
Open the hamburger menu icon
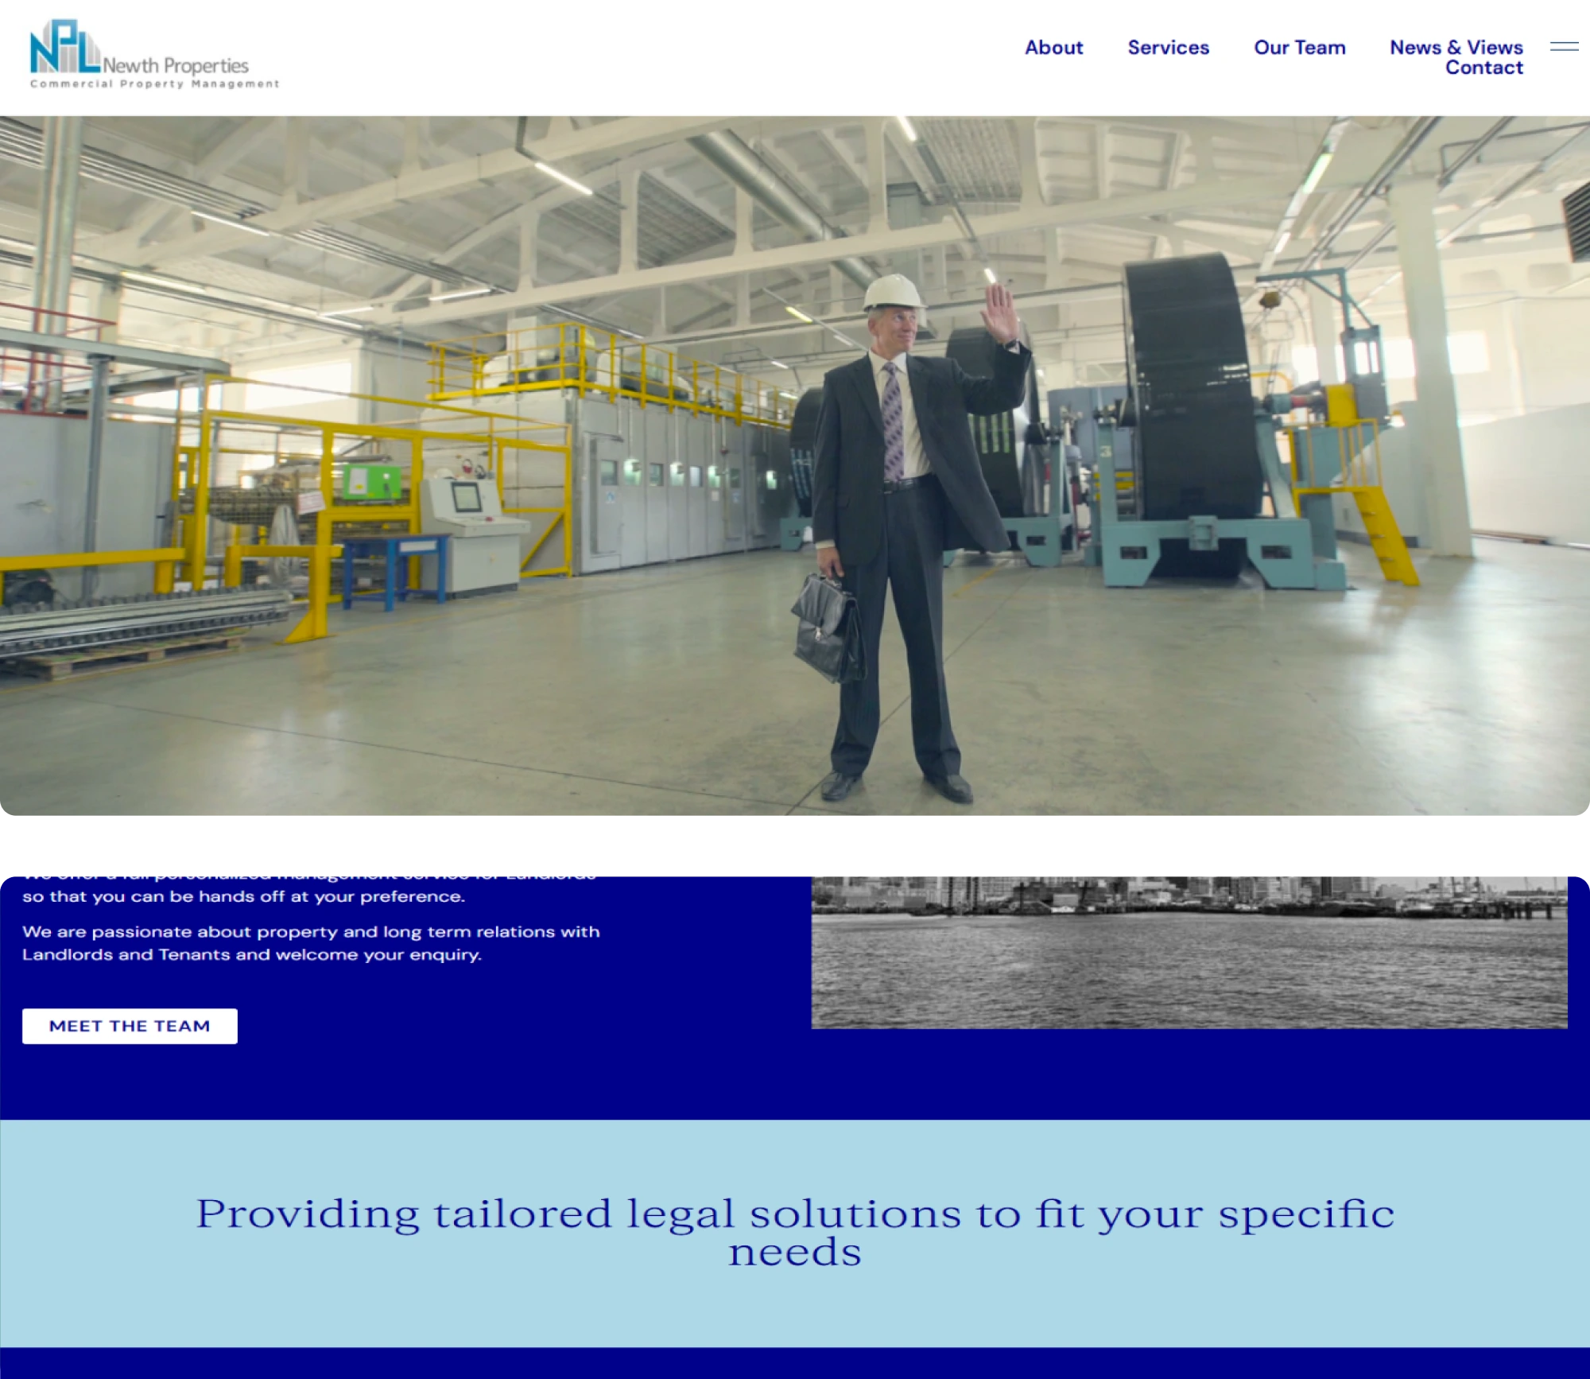click(1564, 47)
